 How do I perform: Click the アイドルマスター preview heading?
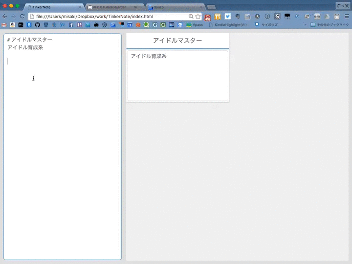177,41
